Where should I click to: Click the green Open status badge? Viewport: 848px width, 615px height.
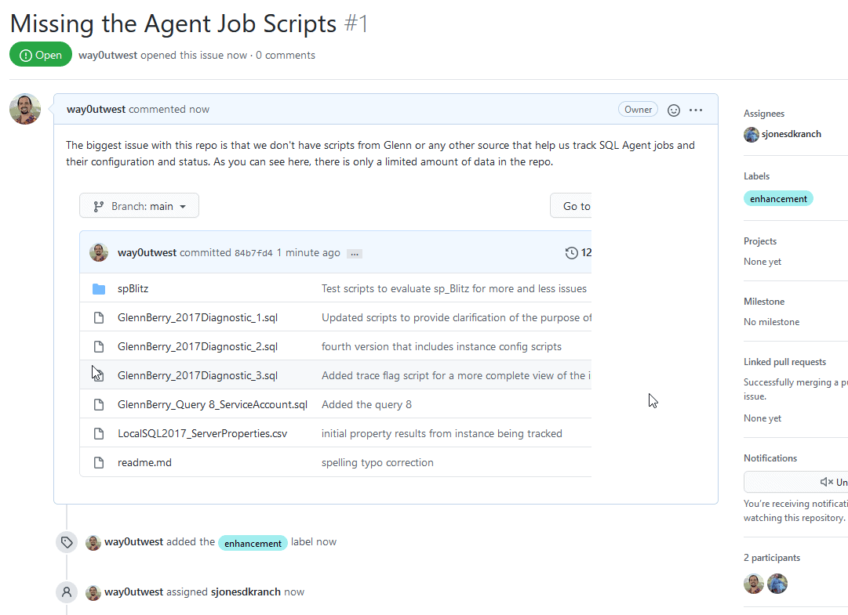[x=41, y=55]
